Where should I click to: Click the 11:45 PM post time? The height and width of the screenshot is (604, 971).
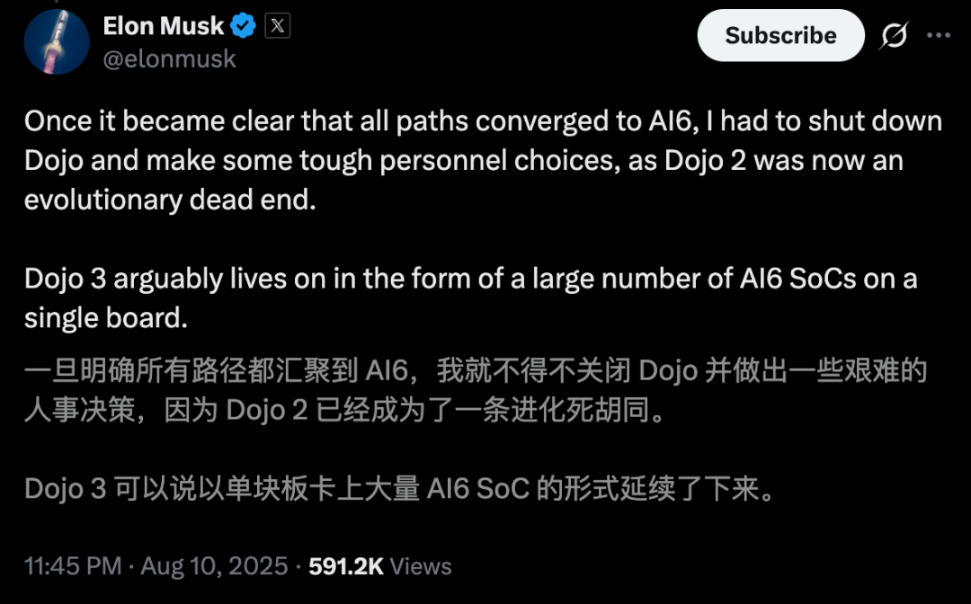coord(73,566)
